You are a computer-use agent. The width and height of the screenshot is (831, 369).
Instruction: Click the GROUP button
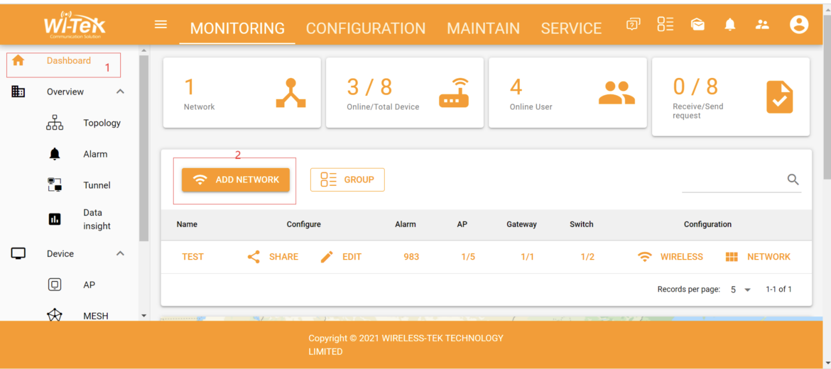click(347, 180)
